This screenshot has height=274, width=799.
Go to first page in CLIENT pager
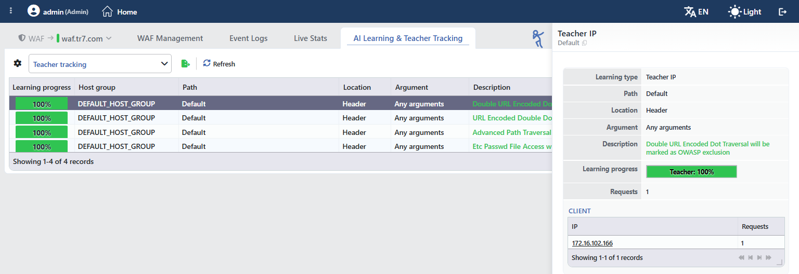tap(741, 257)
